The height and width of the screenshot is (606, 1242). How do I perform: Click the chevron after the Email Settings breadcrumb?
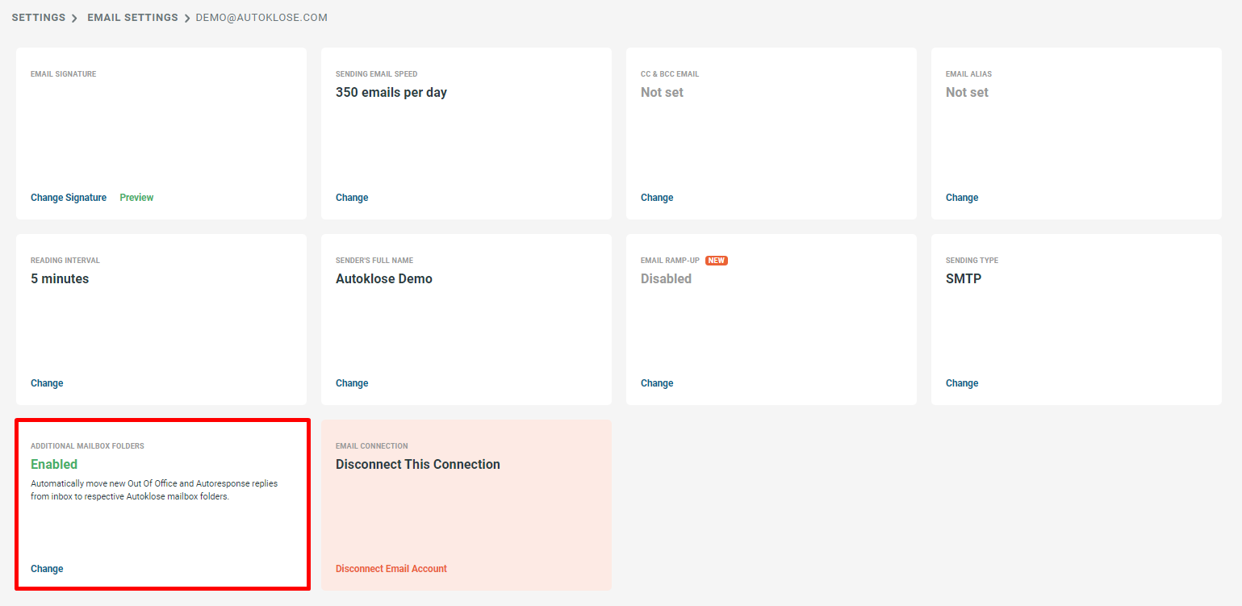(x=186, y=18)
